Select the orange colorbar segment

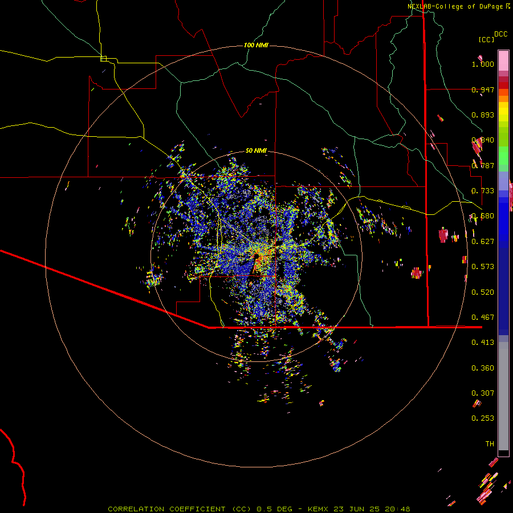[503, 99]
